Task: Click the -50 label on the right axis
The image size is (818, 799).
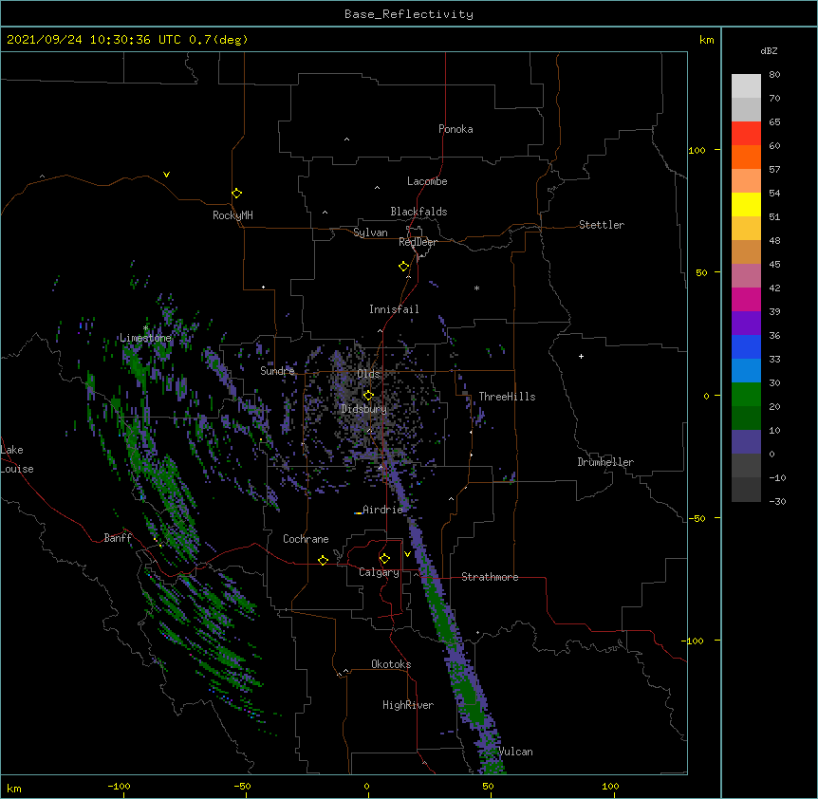Action: [697, 518]
